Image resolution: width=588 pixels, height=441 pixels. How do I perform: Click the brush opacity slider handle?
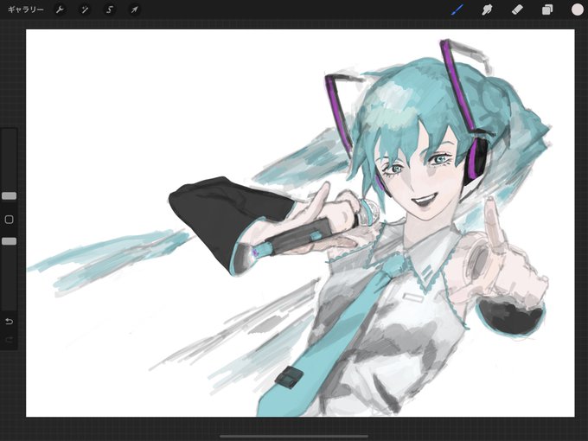point(9,241)
